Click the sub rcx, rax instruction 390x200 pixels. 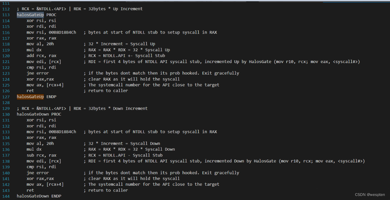pyautogui.click(x=41, y=155)
